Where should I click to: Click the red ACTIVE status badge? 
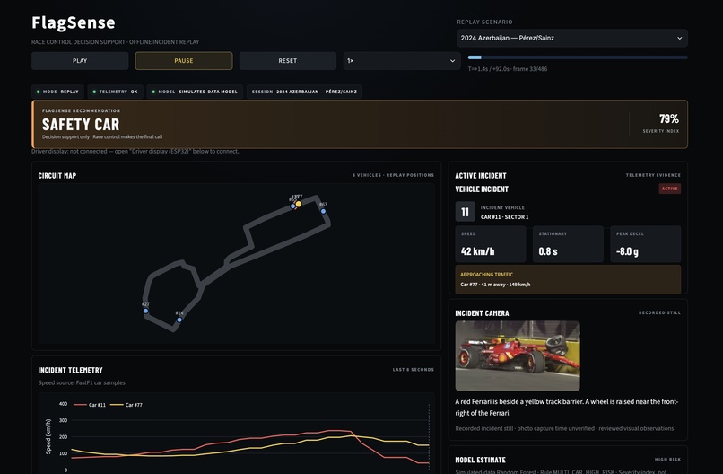(x=669, y=189)
